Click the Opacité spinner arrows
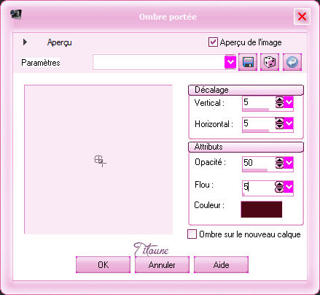 pos(279,163)
